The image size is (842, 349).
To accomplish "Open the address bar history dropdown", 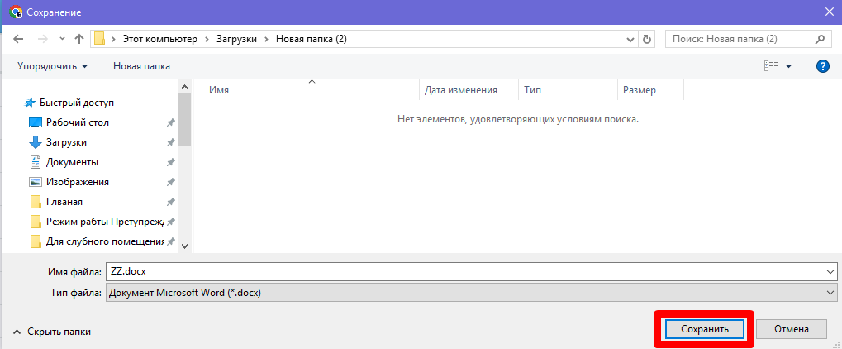I will point(631,39).
